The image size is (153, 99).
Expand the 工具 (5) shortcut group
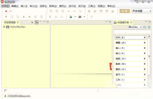130,80
